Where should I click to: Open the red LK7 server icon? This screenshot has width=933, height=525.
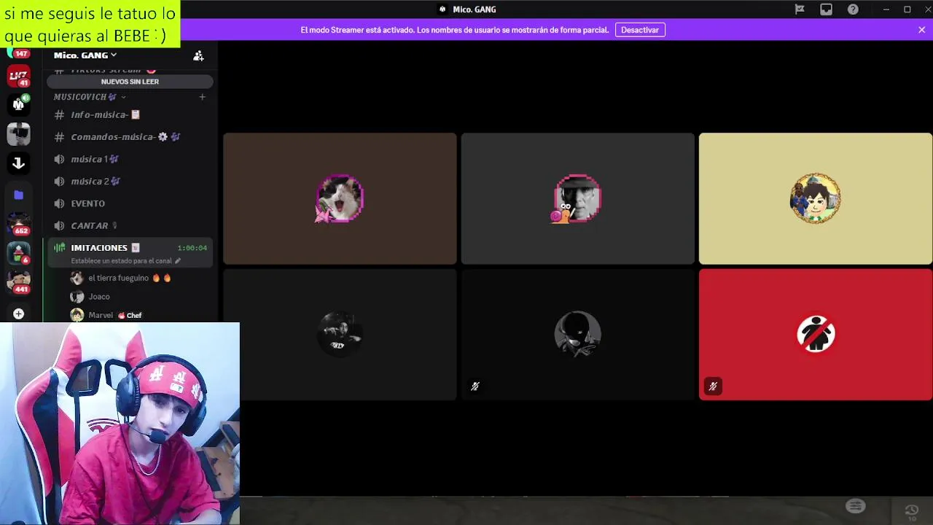tap(18, 75)
